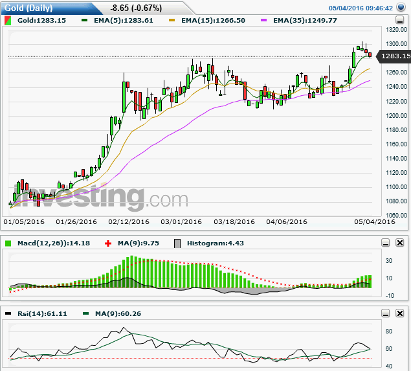The image size is (411, 371).
Task: Click the red cross MA(9) legend icon
Action: tap(108, 243)
